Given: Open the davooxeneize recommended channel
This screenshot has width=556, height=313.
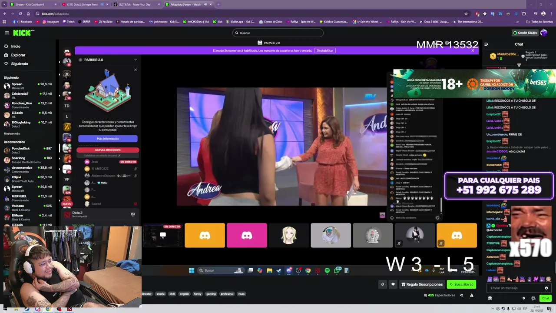Looking at the screenshot, I should [x=28, y=169].
